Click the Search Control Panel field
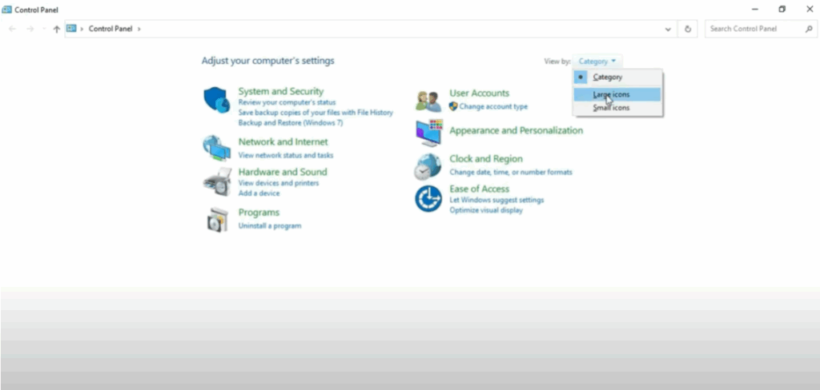The image size is (820, 390). [x=754, y=29]
